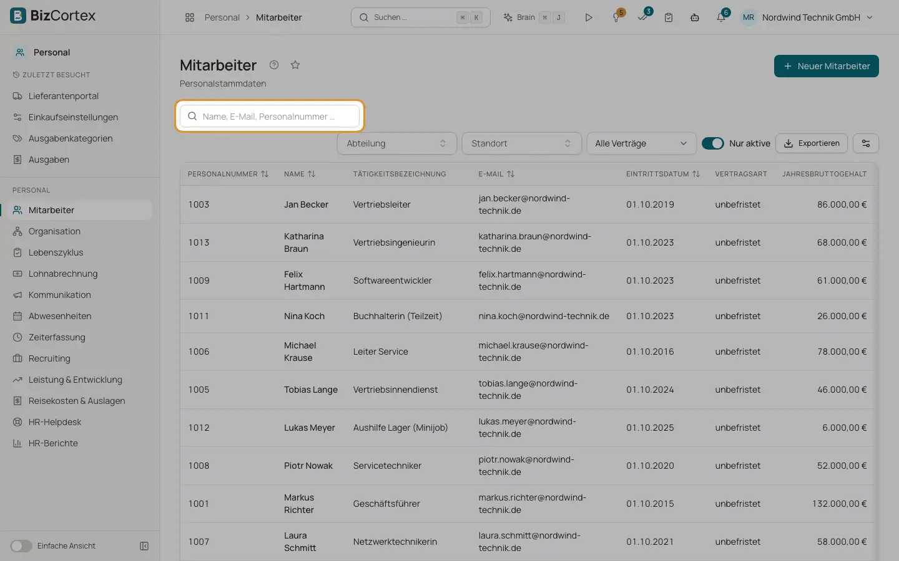Image resolution: width=899 pixels, height=561 pixels.
Task: Click the help question mark beside Mitarbeiter
Action: [274, 65]
